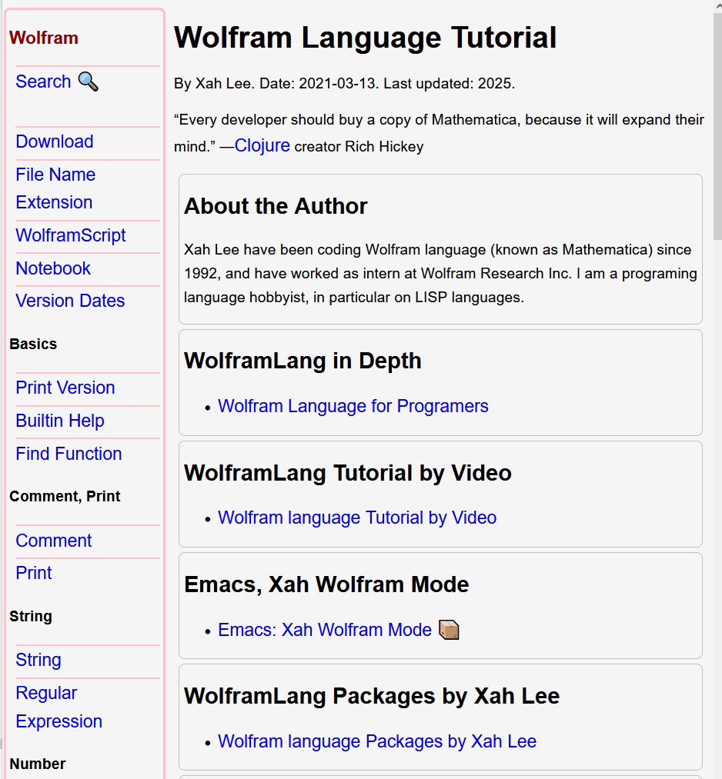
Task: Click the Wolfram Language Tutorial page heading
Action: coord(365,37)
